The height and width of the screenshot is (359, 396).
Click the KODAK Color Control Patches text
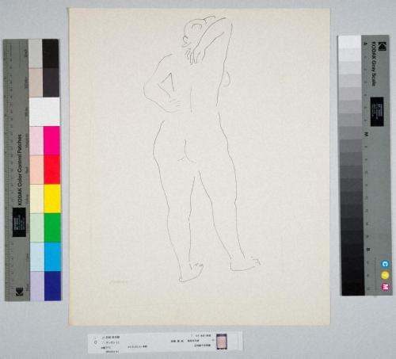pyautogui.click(x=20, y=170)
